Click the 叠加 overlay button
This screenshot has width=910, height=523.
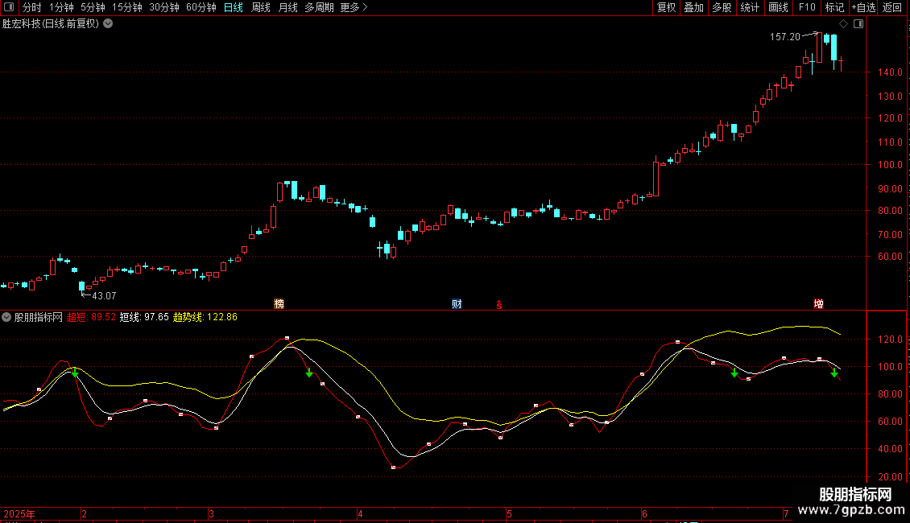point(693,7)
